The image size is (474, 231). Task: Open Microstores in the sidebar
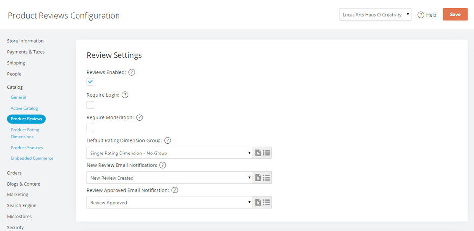pyautogui.click(x=19, y=216)
